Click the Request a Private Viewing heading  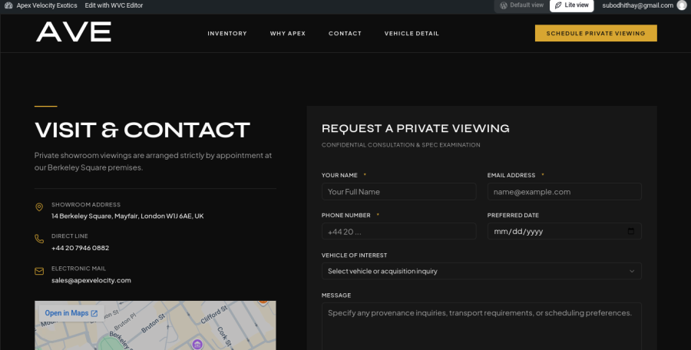tap(415, 129)
